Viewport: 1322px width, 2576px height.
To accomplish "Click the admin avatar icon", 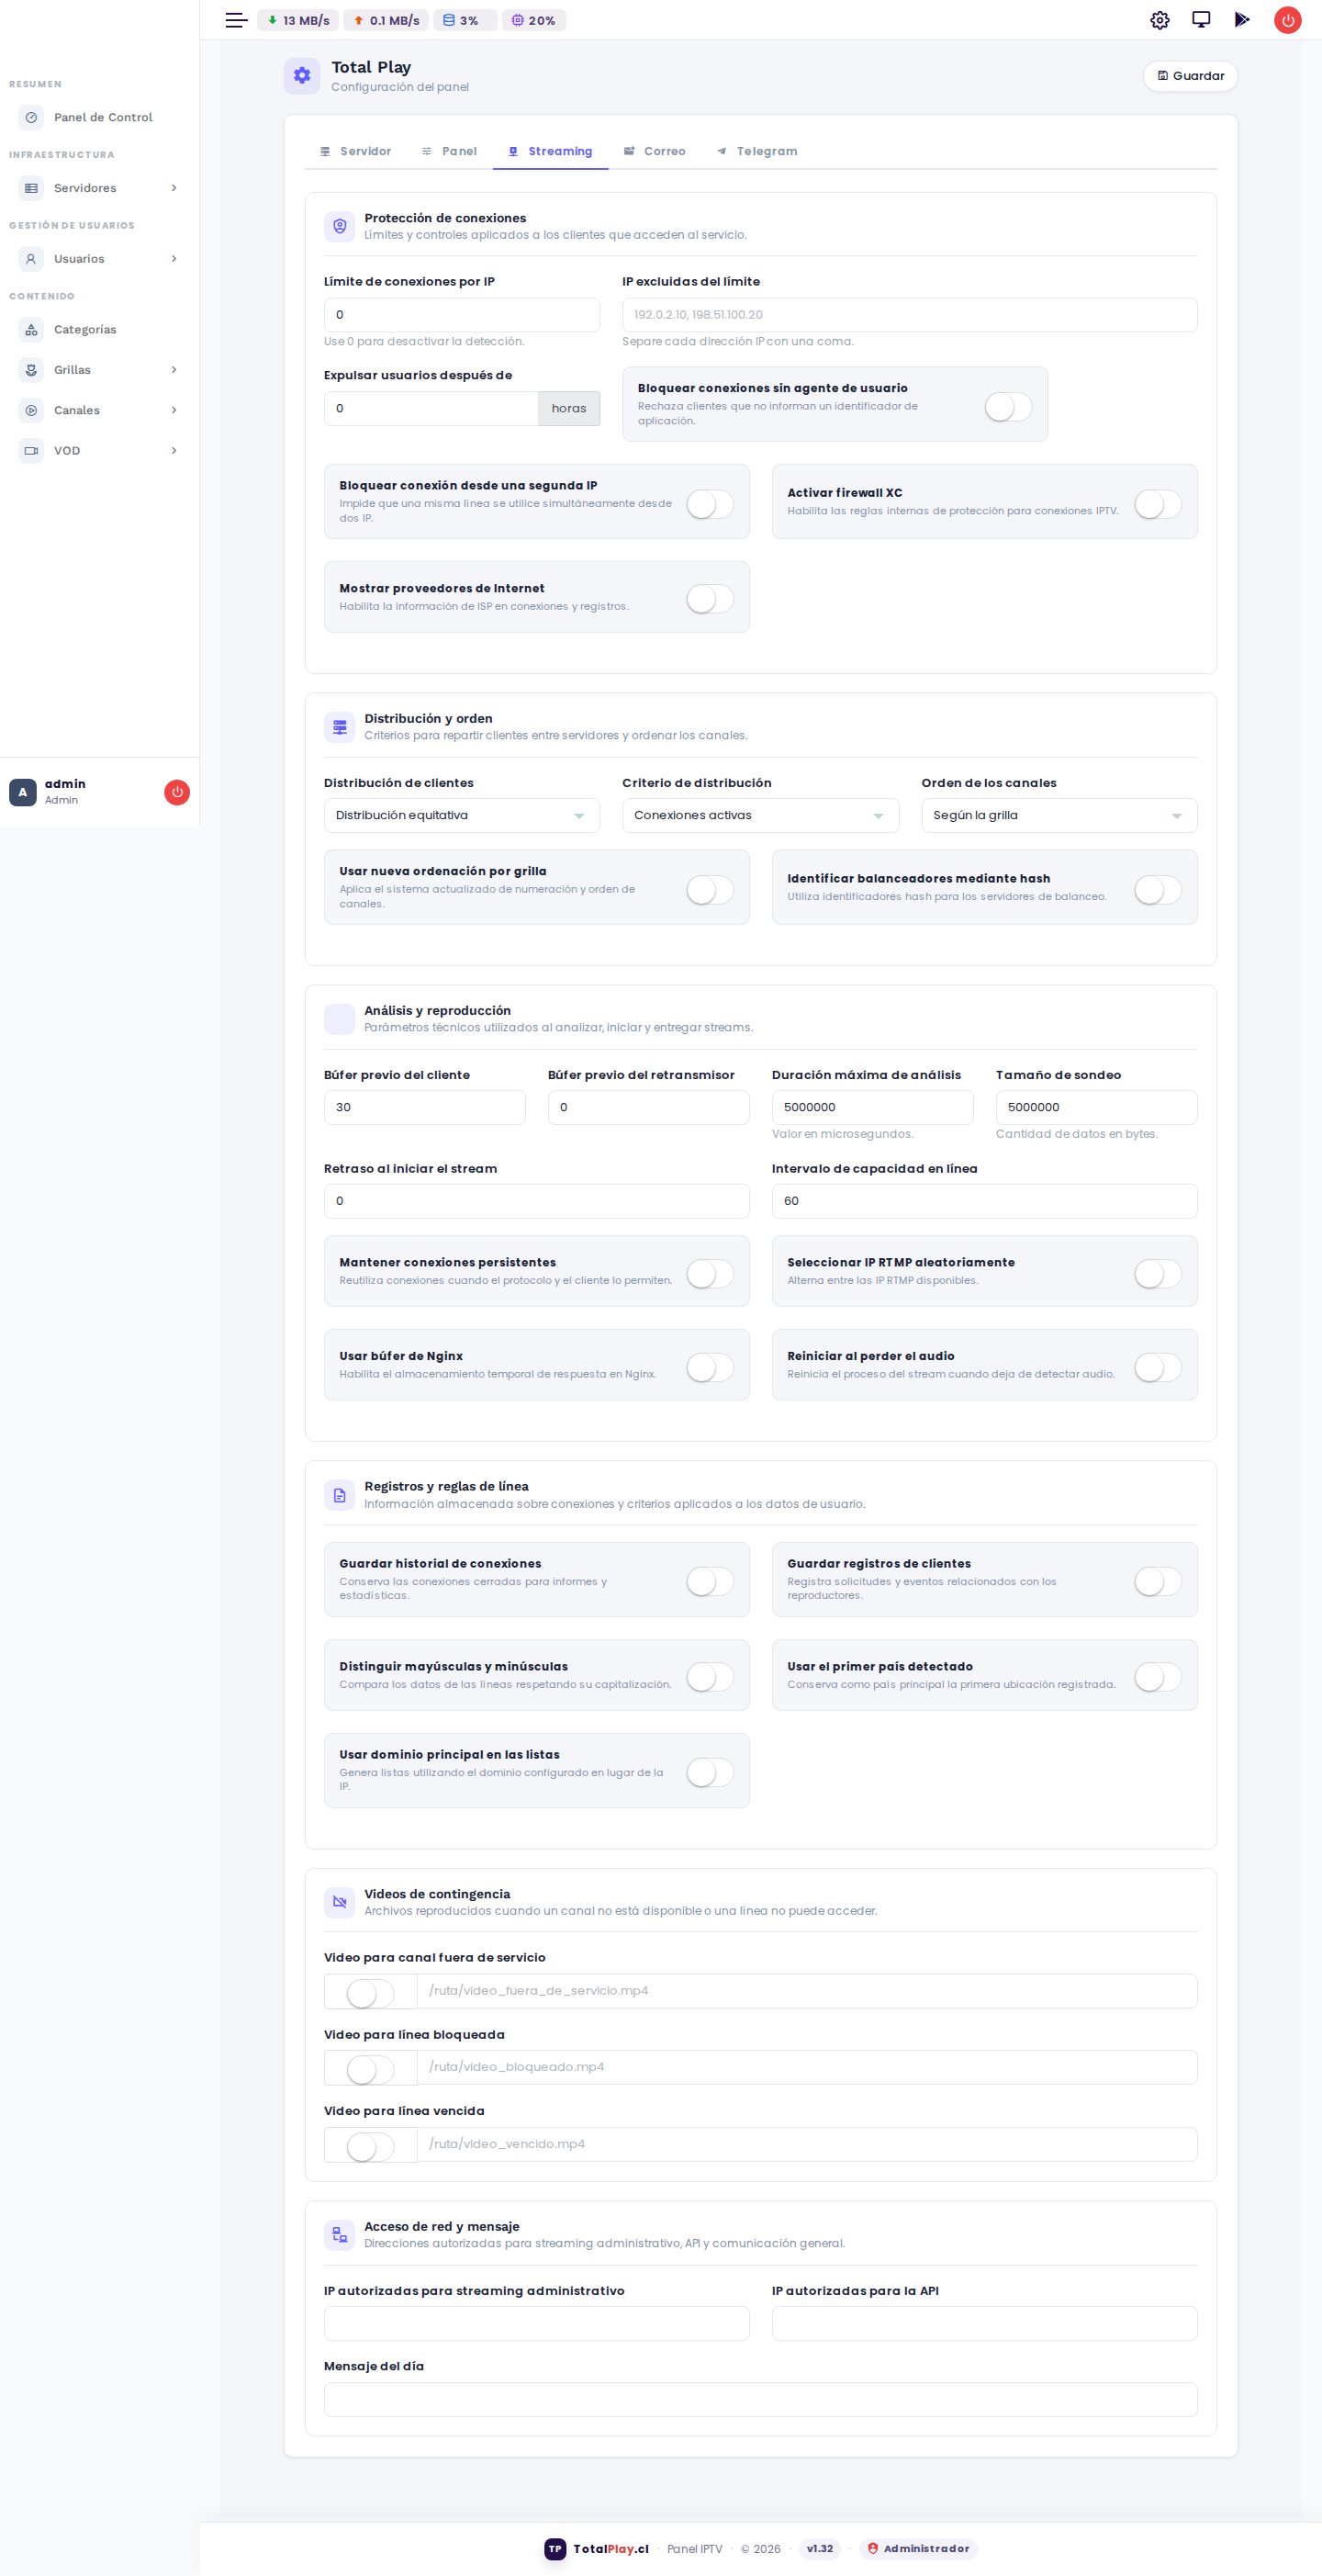I will [23, 792].
